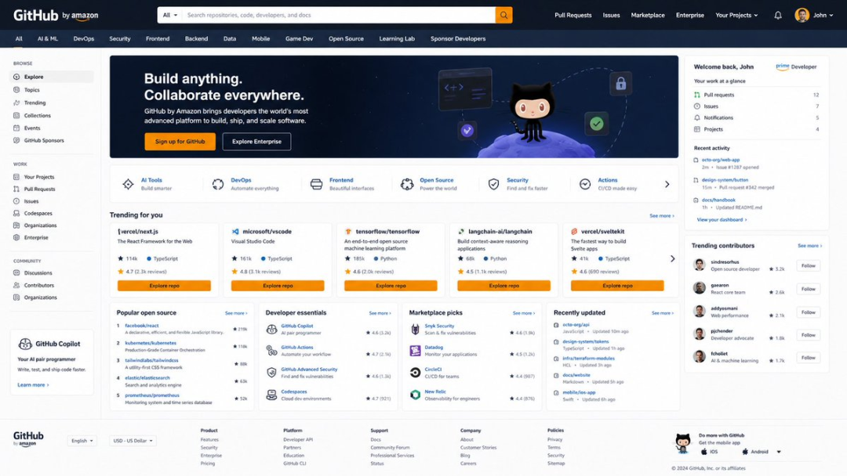The width and height of the screenshot is (847, 476).
Task: Click the Pull requests count row
Action: pos(756,95)
